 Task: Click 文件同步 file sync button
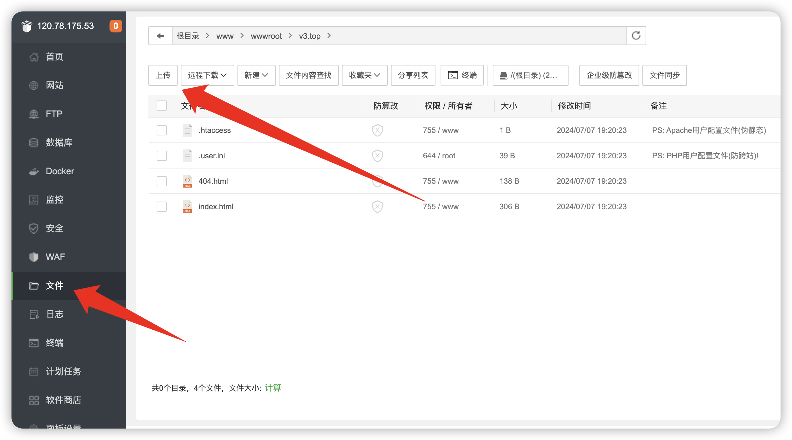(664, 75)
